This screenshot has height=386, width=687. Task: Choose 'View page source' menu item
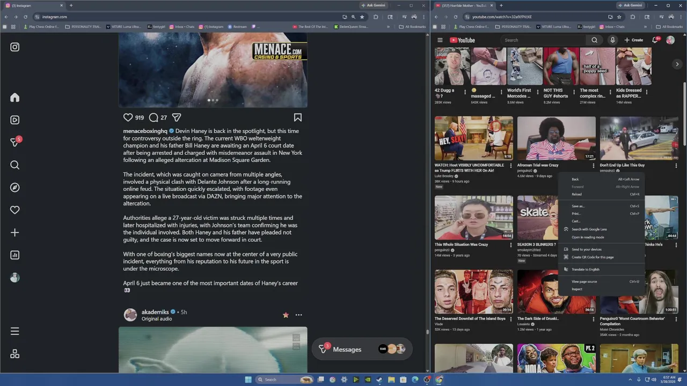(x=601, y=281)
